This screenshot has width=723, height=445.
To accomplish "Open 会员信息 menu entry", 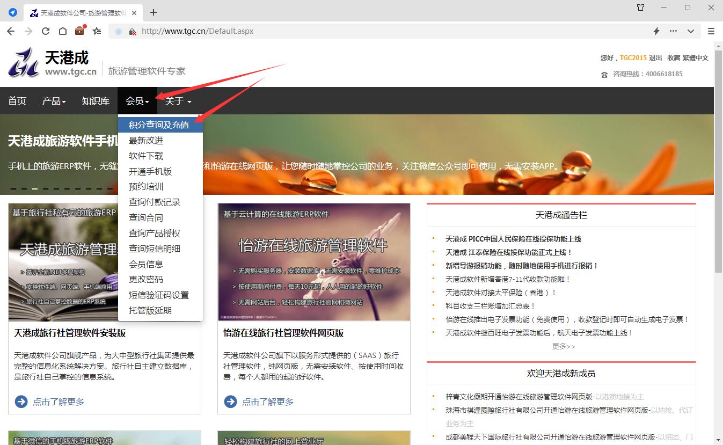I will point(160,264).
